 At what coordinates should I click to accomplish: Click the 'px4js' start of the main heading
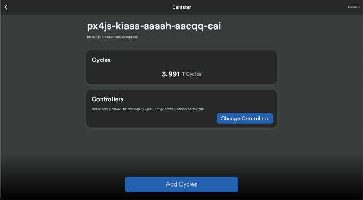[100, 26]
